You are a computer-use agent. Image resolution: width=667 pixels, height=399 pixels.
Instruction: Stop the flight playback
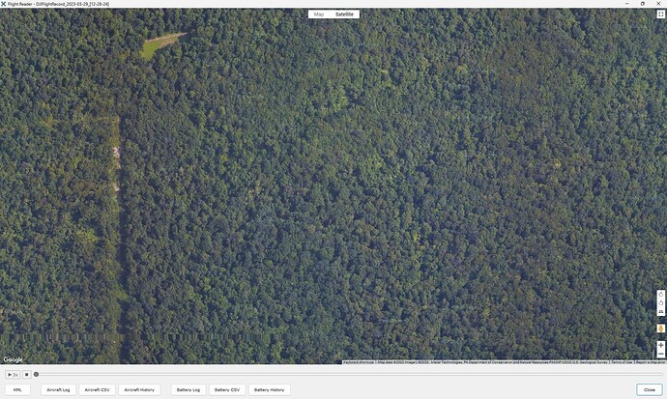(x=26, y=374)
